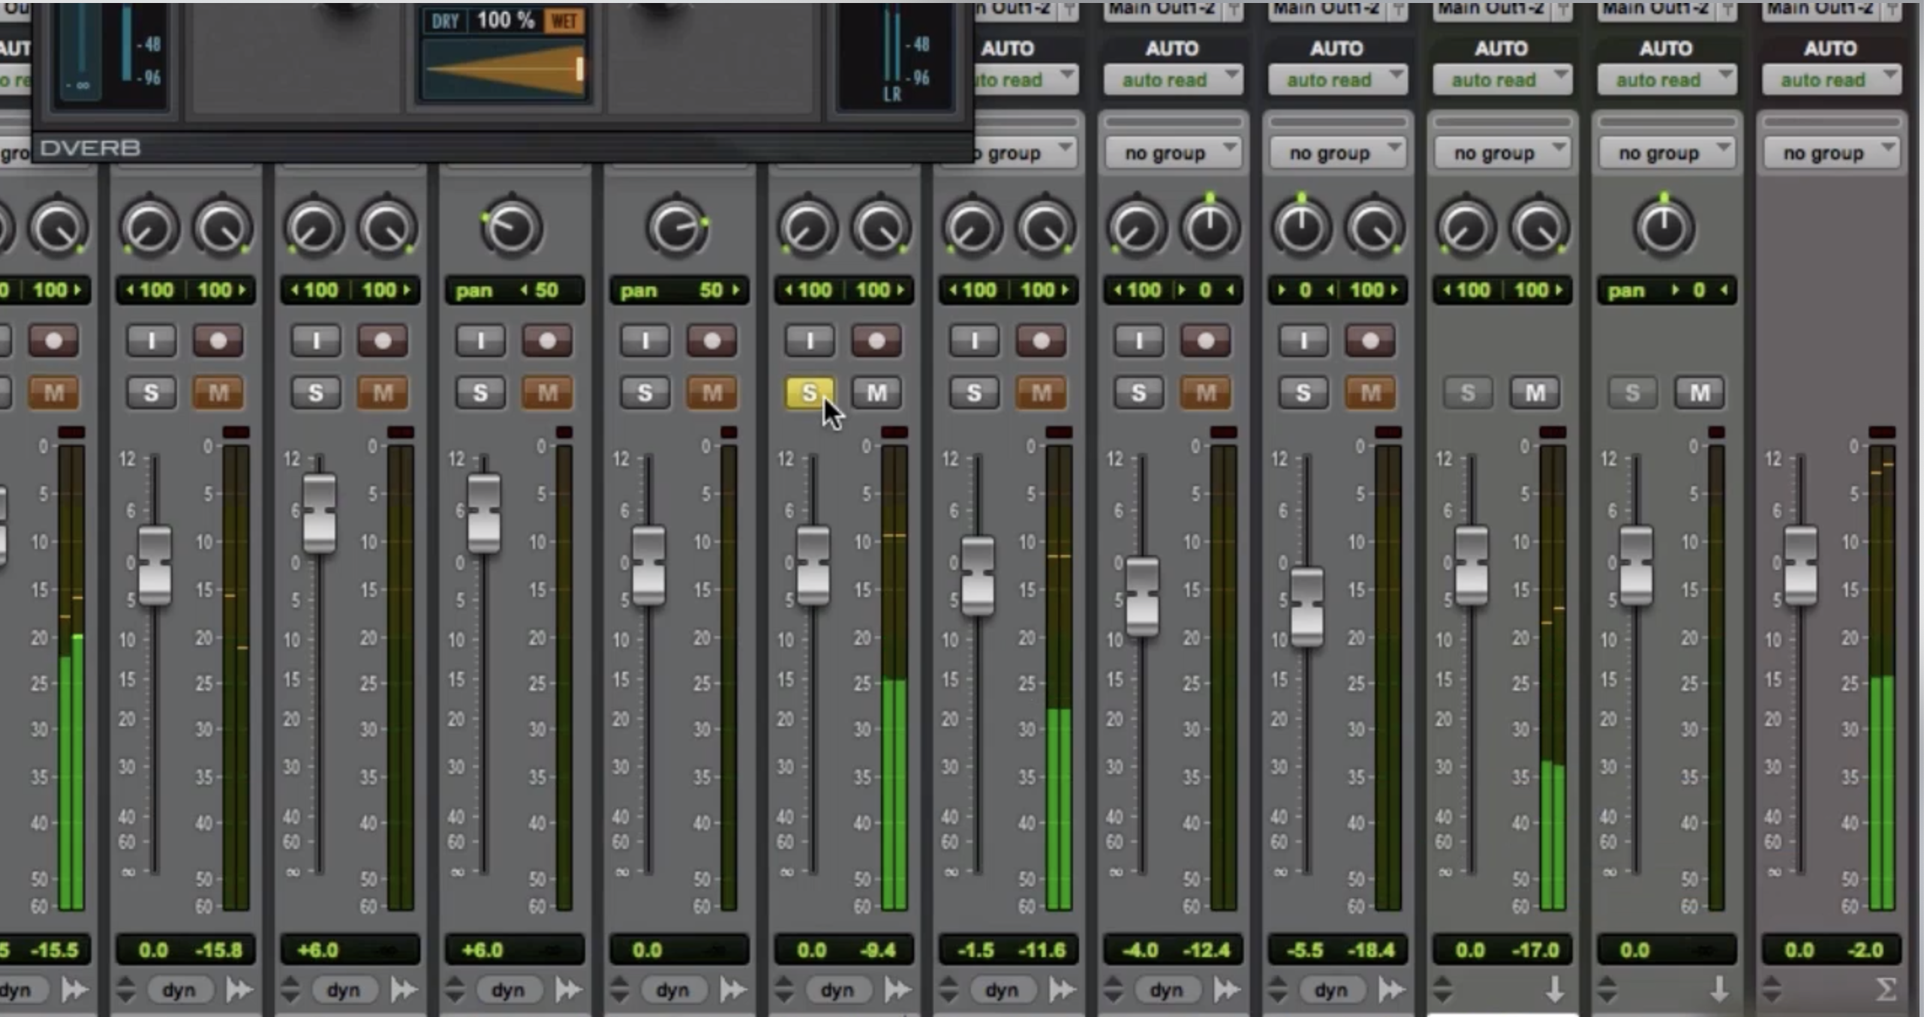Click Mute on the aux track showing -17.0
This screenshot has height=1017, width=1924.
pos(1535,392)
